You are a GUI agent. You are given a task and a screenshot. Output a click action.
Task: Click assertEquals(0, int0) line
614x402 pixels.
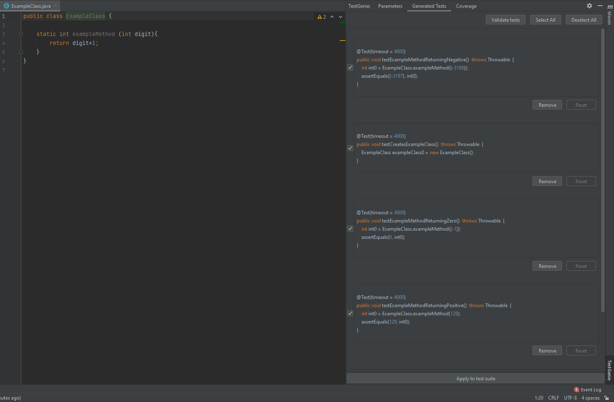pyautogui.click(x=383, y=237)
